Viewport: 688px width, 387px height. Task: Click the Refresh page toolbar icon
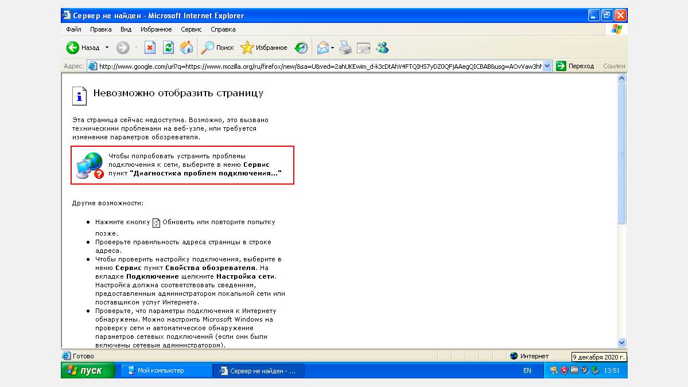pyautogui.click(x=169, y=48)
